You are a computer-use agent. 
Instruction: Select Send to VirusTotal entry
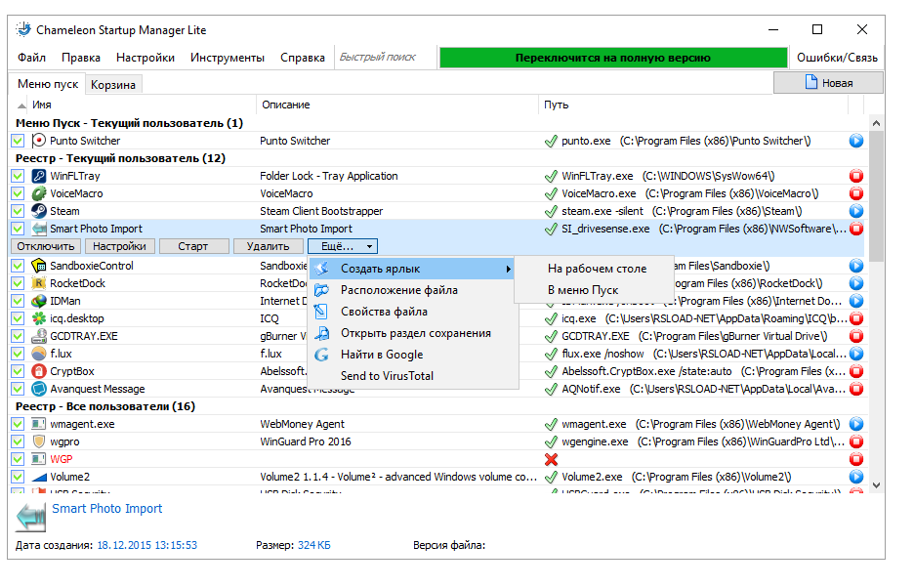413,376
